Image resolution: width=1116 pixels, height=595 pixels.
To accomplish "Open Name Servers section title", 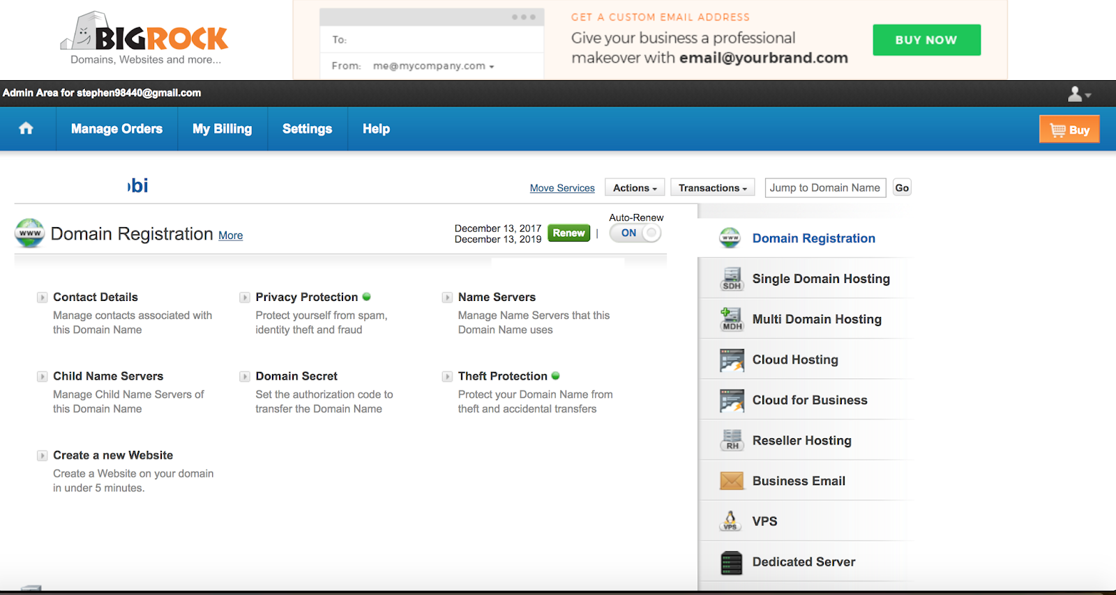I will click(x=497, y=297).
